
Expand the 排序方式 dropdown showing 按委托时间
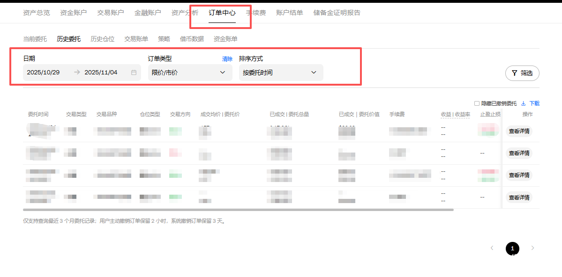coord(281,73)
